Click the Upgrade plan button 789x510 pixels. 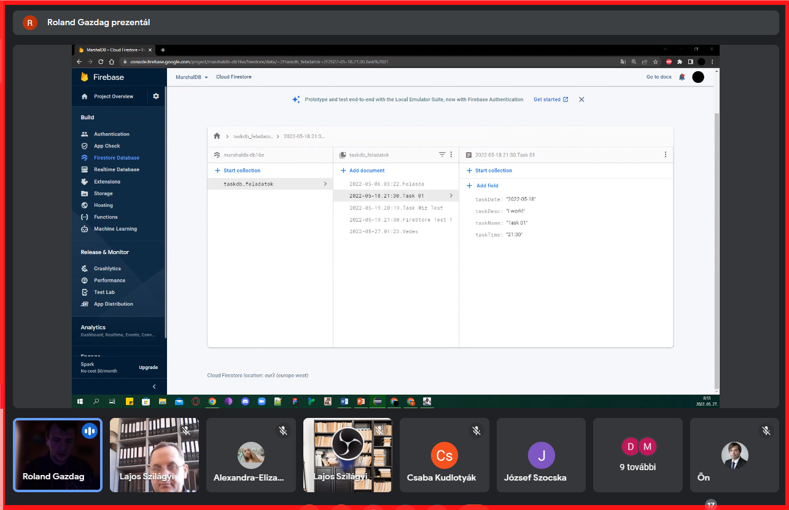click(x=148, y=368)
